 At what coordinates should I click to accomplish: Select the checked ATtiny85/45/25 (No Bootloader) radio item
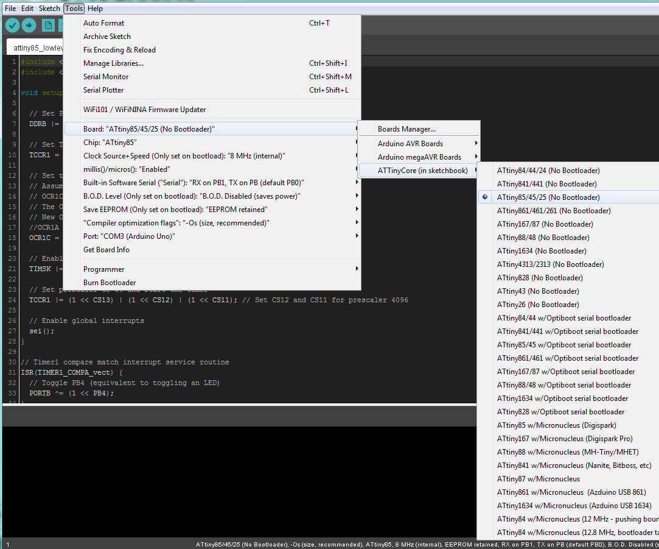[x=568, y=197]
